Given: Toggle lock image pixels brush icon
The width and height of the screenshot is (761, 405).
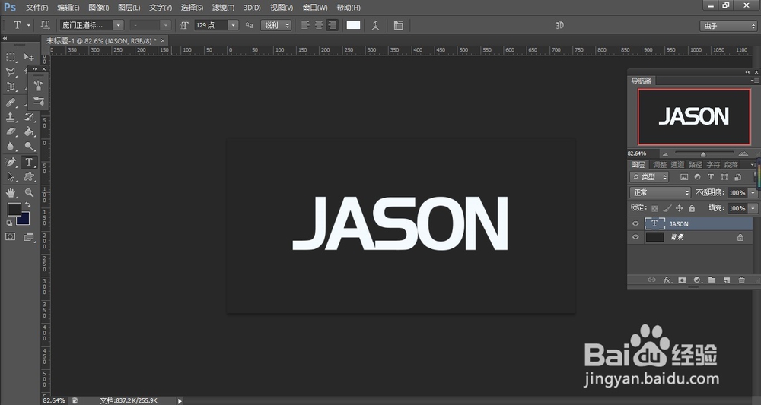Looking at the screenshot, I should (667, 208).
